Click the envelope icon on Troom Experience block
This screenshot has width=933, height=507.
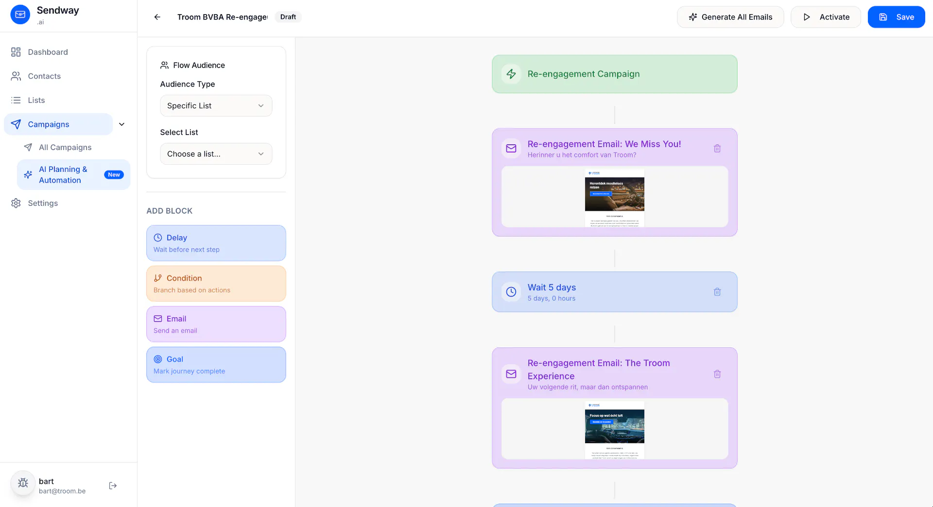[x=511, y=374]
